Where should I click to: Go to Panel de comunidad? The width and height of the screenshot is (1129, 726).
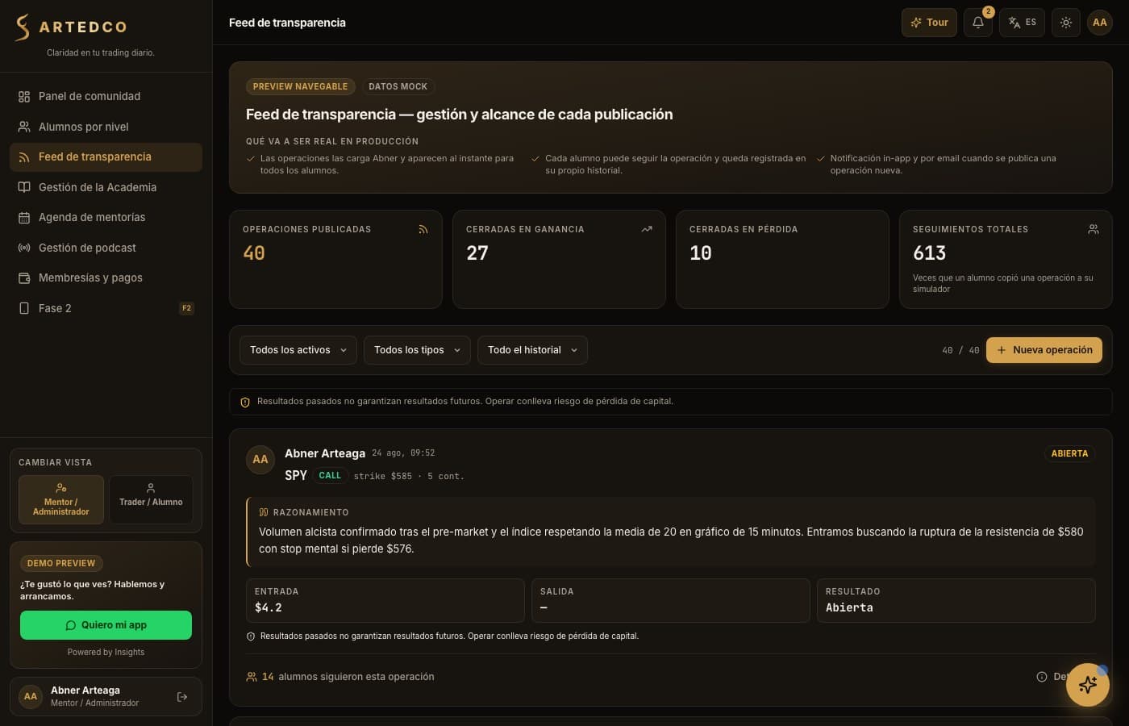[106, 97]
